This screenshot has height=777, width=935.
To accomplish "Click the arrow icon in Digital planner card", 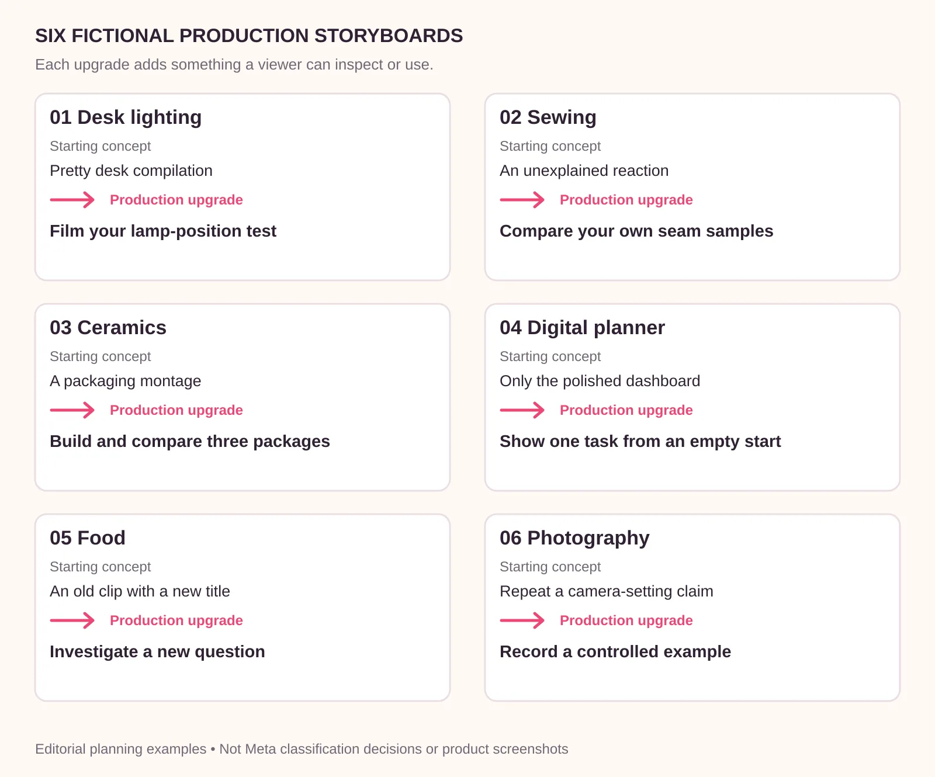I will (522, 410).
